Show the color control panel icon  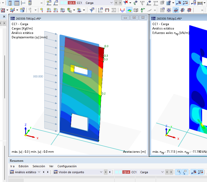coord(30,3)
